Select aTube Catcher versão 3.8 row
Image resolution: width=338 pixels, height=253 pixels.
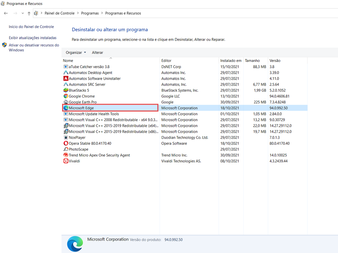[185, 67]
